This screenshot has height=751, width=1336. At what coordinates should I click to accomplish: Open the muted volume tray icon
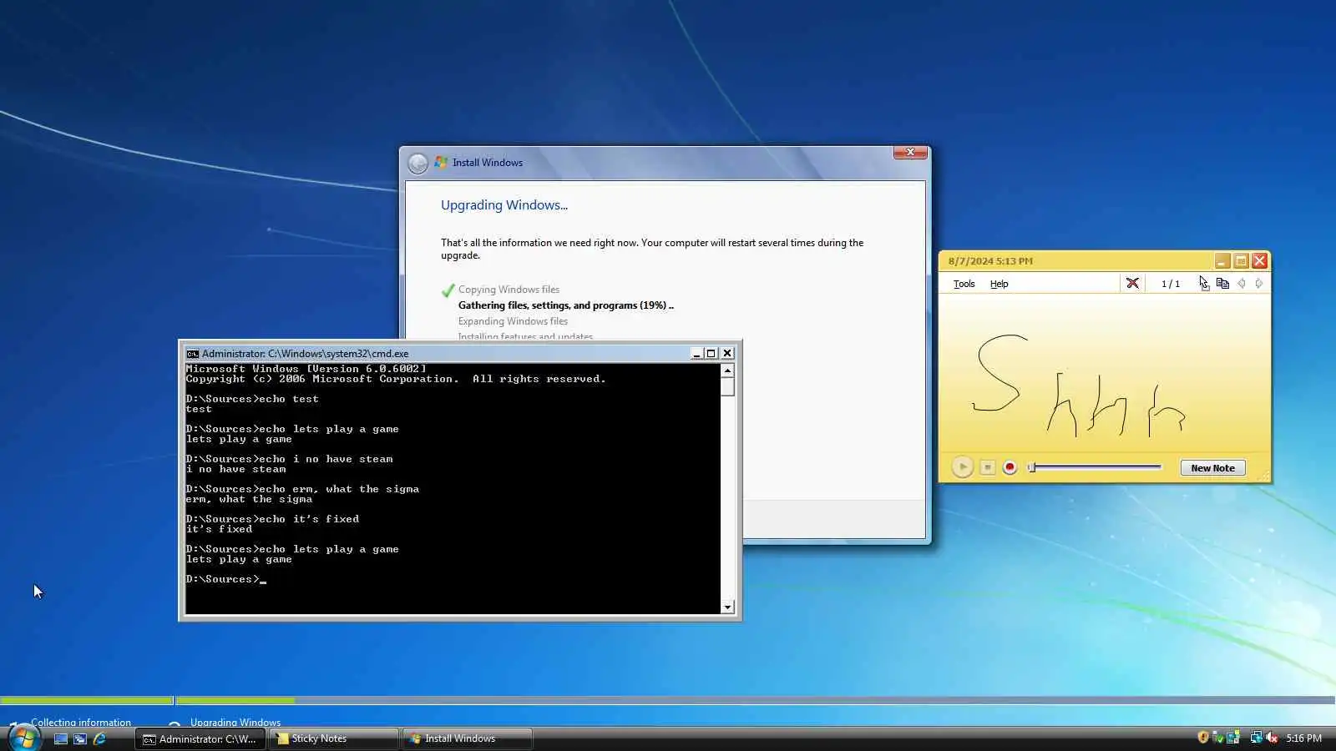[1272, 738]
